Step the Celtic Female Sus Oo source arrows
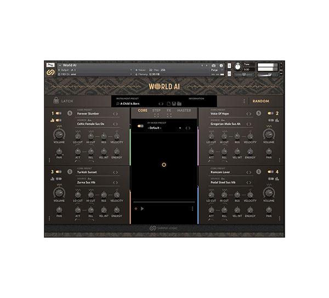329x298 pixels. coord(115,124)
